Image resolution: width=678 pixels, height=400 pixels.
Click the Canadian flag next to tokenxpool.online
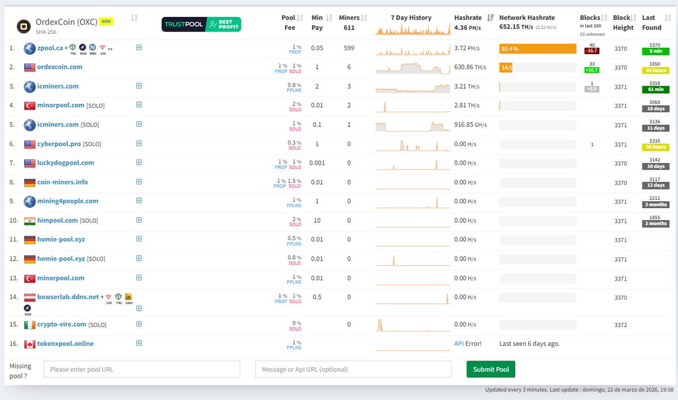pyautogui.click(x=29, y=344)
